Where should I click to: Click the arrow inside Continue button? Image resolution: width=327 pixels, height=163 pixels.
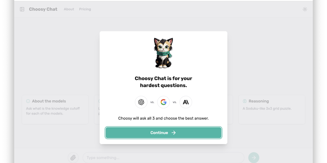tap(174, 133)
